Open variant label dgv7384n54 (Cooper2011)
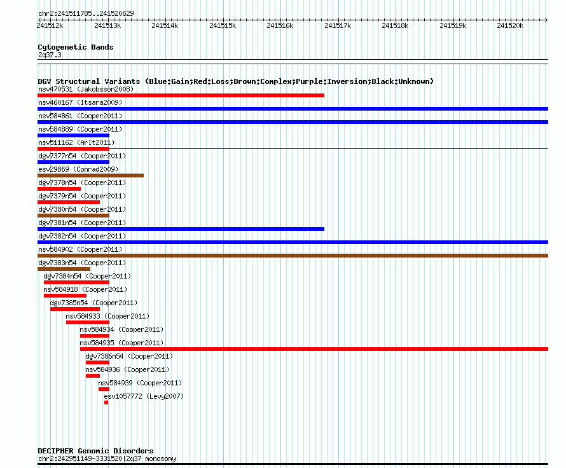The width and height of the screenshot is (566, 468). 87,276
